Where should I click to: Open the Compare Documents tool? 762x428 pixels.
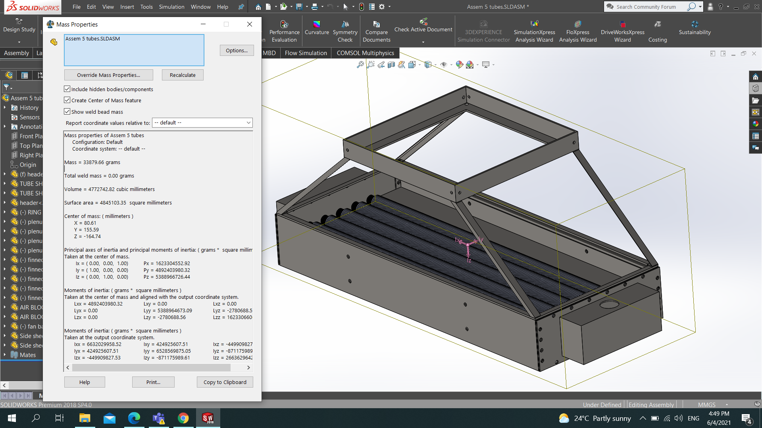click(x=377, y=32)
